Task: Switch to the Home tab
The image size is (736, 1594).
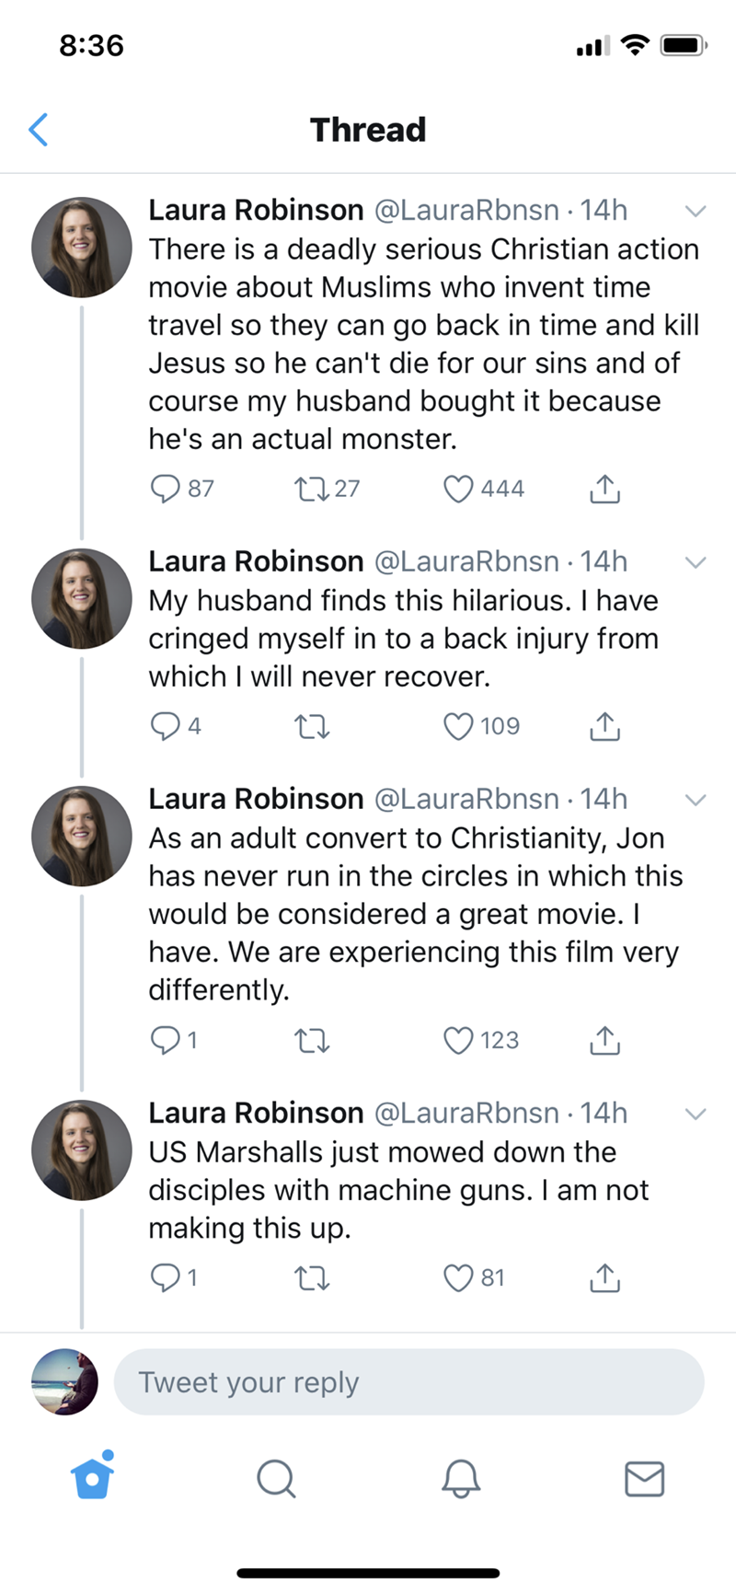Action: (x=92, y=1478)
